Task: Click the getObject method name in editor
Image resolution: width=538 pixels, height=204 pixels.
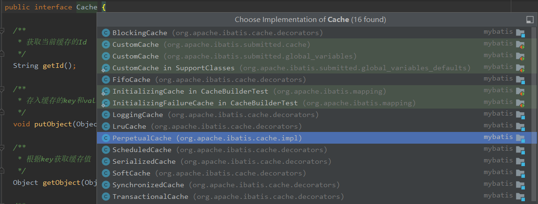Action: tap(61, 182)
